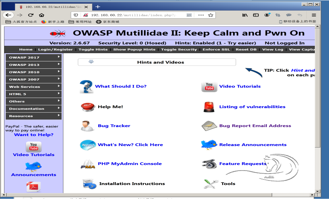
Task: Click the What Should I Do question-mark icon
Action: coord(86,87)
